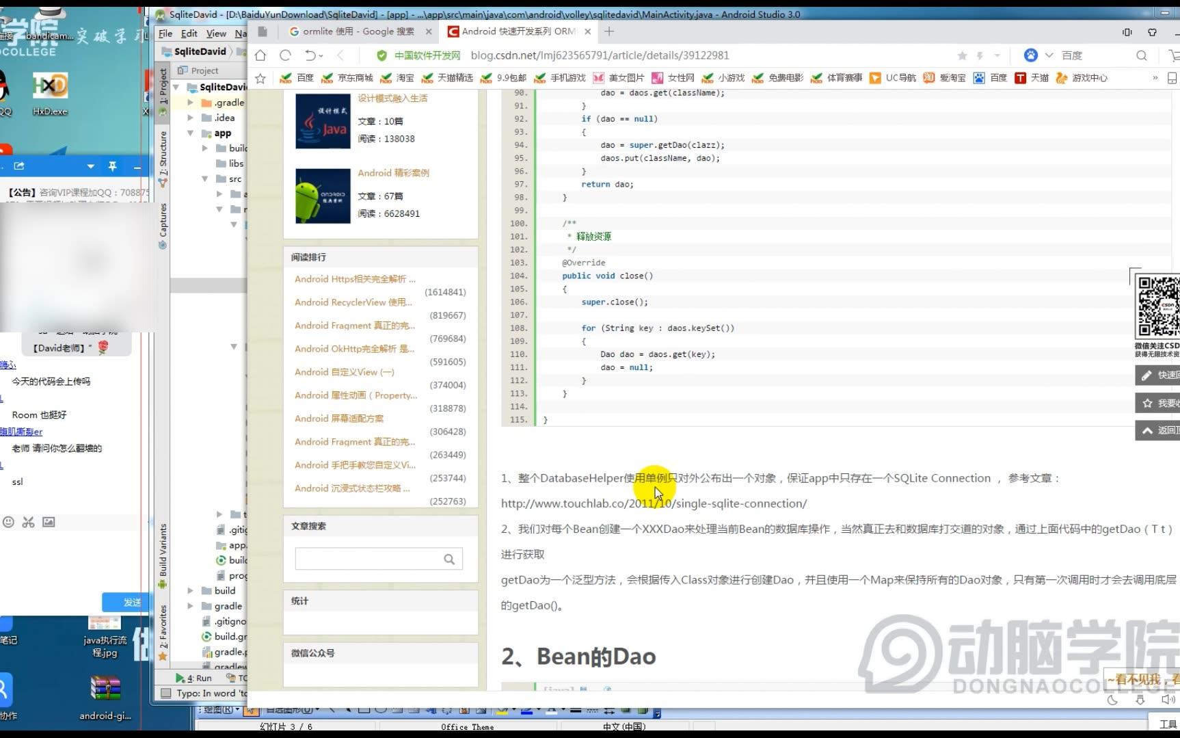Click the 发送 send button in chat
The image size is (1180, 738).
[125, 602]
